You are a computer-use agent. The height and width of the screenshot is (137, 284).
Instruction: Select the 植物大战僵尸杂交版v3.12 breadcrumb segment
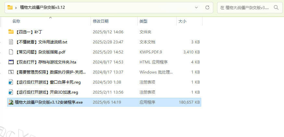tap(43, 7)
